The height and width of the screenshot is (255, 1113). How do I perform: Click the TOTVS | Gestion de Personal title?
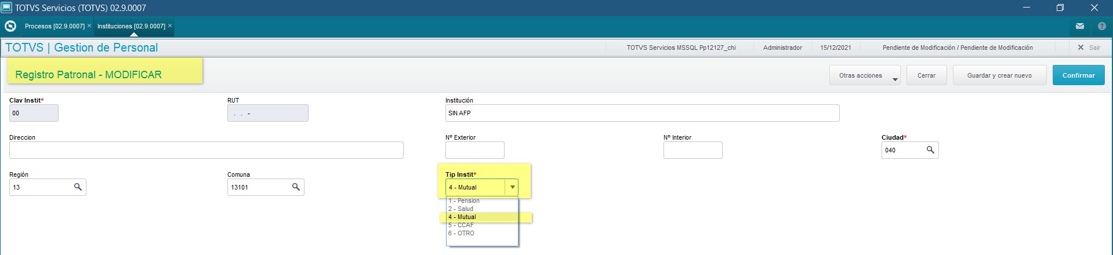(x=82, y=48)
